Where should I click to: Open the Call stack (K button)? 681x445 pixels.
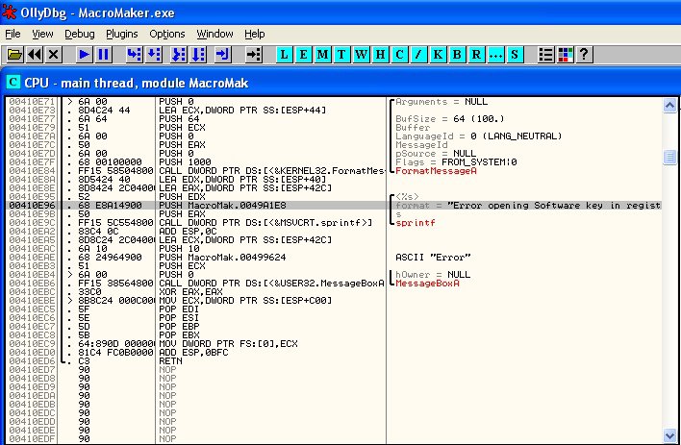(438, 55)
